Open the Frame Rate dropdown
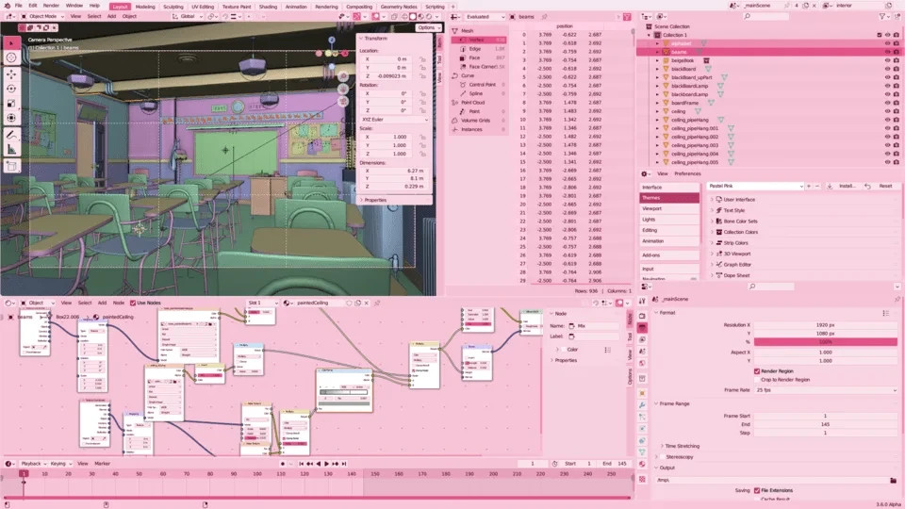 coord(826,390)
